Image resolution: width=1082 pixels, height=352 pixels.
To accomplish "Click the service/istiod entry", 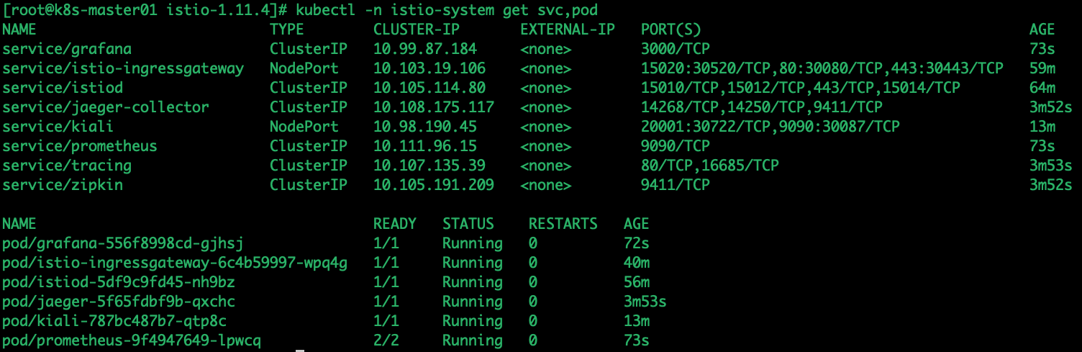I will coord(63,88).
